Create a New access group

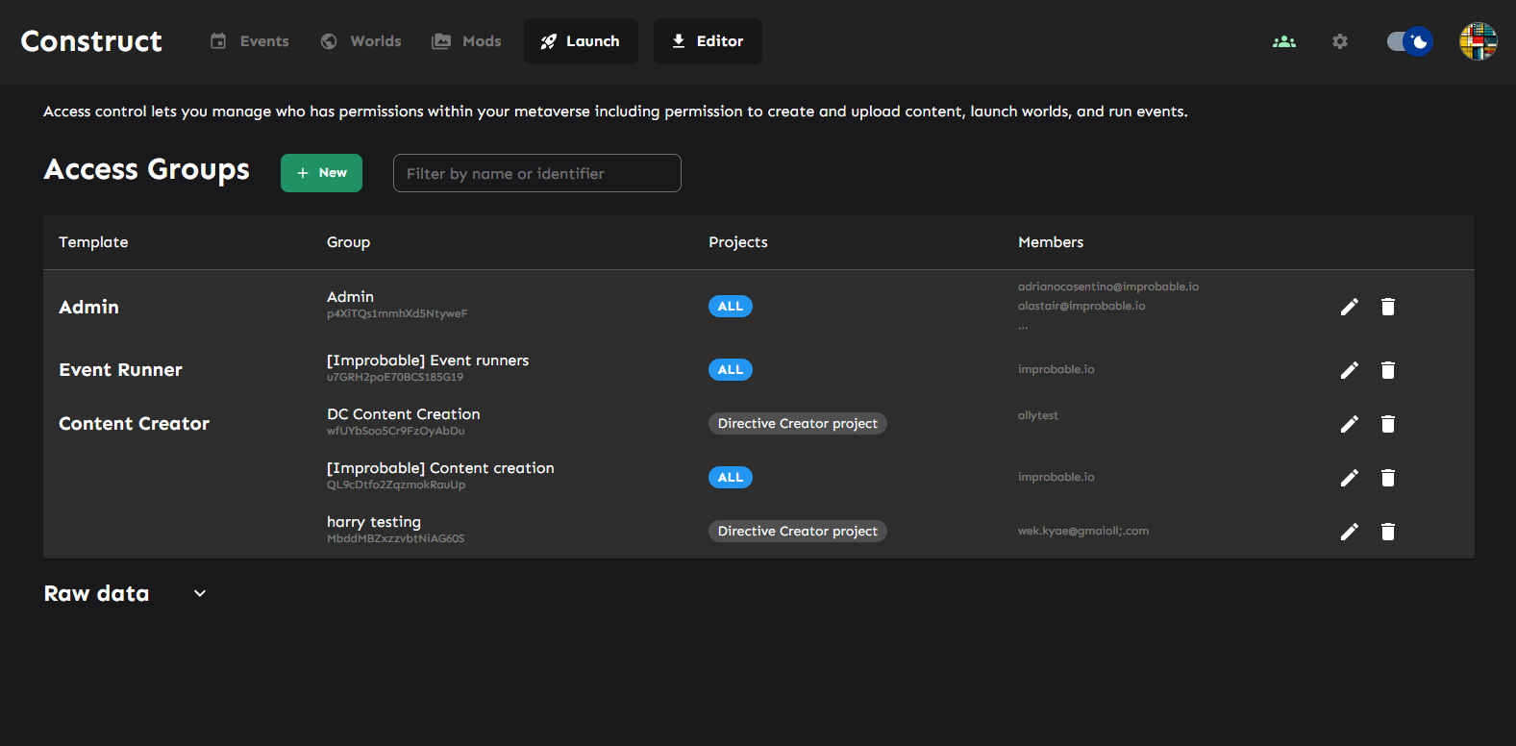tap(321, 173)
